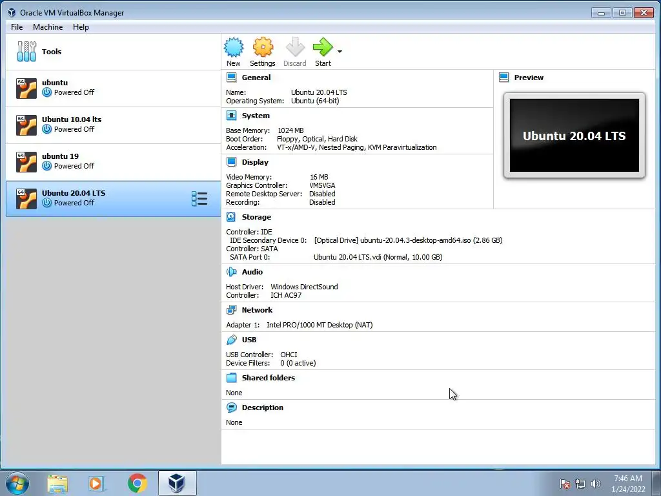Open the General settings heading link
The width and height of the screenshot is (661, 496).
[256, 77]
